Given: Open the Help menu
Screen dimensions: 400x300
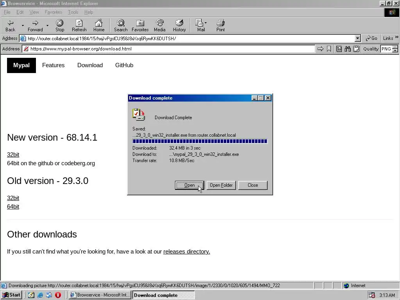Looking at the screenshot, I should click(x=89, y=12).
